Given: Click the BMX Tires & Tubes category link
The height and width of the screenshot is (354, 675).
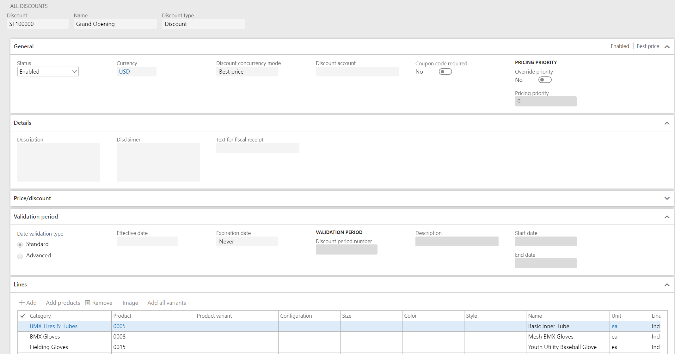Looking at the screenshot, I should point(53,326).
